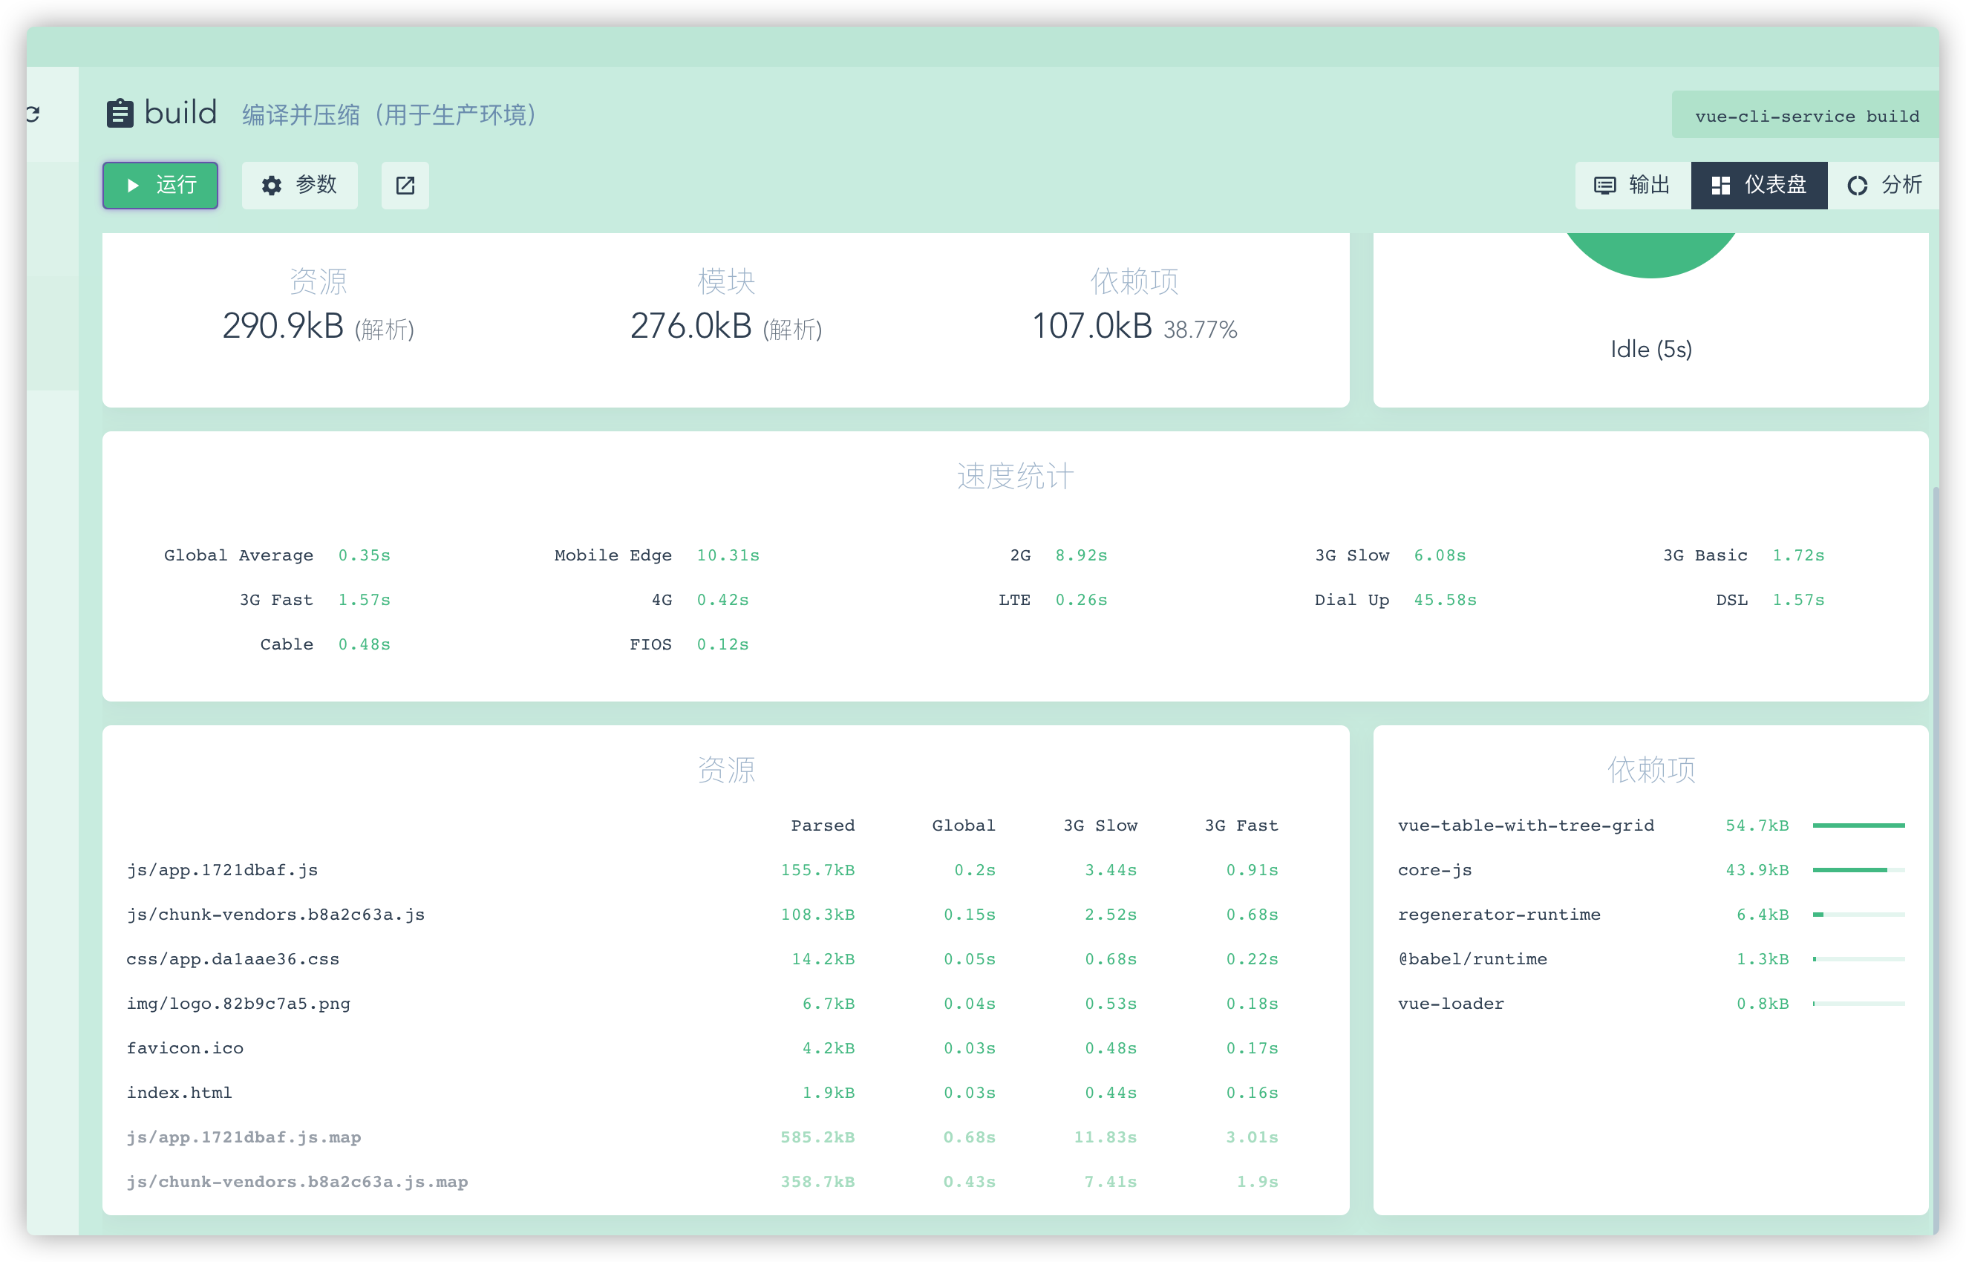
Task: Click the vue-cli-service build command label
Action: (x=1806, y=116)
